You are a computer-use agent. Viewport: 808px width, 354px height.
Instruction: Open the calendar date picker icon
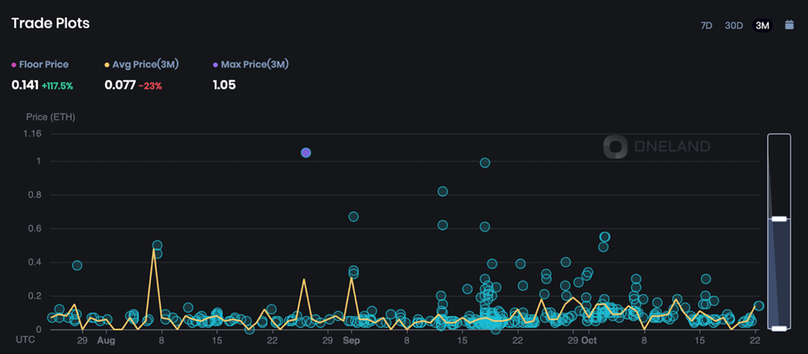click(789, 25)
